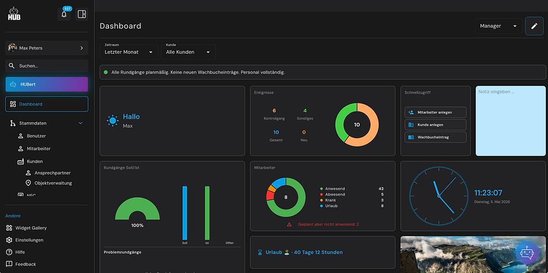Open Widget Gallery
The height and width of the screenshot is (273, 548).
(31, 228)
